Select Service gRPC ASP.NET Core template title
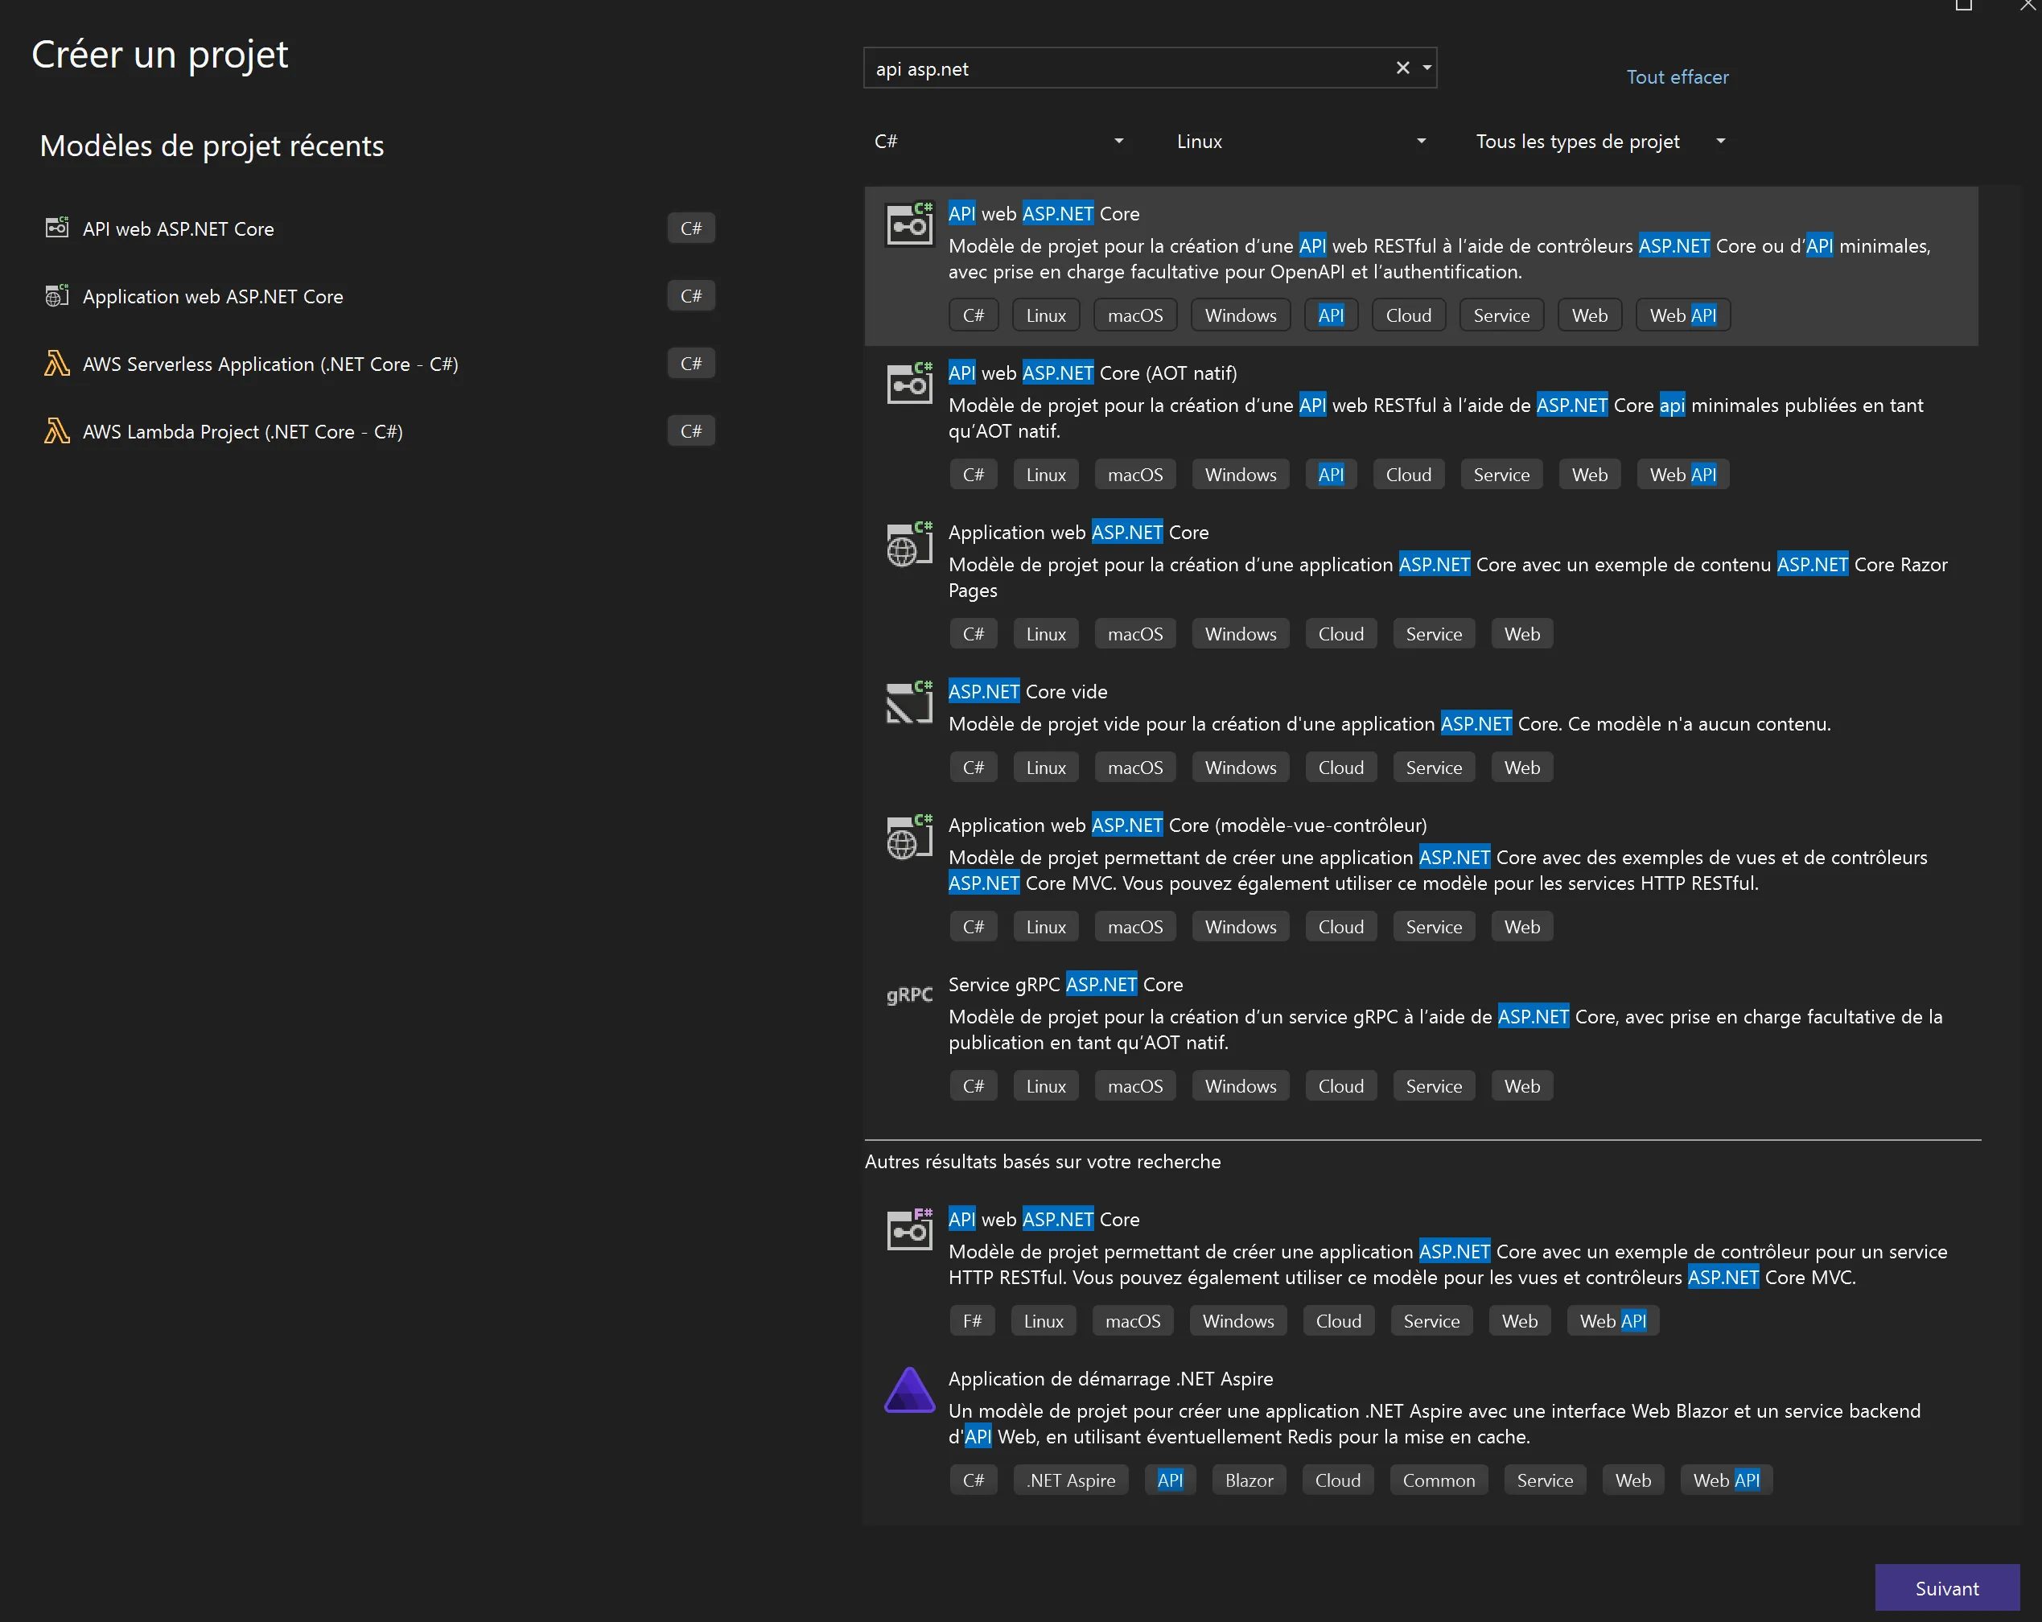The image size is (2042, 1622). coord(1064,985)
